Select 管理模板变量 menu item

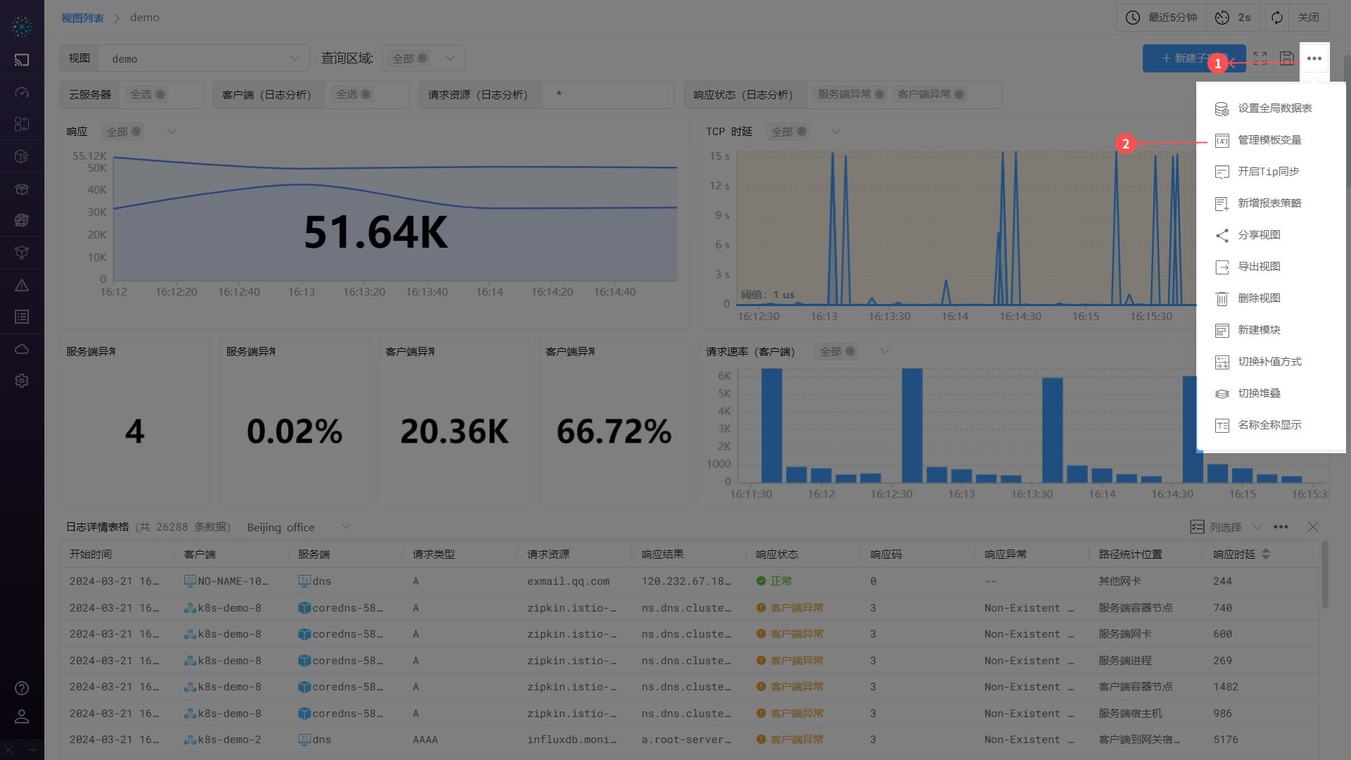1269,140
